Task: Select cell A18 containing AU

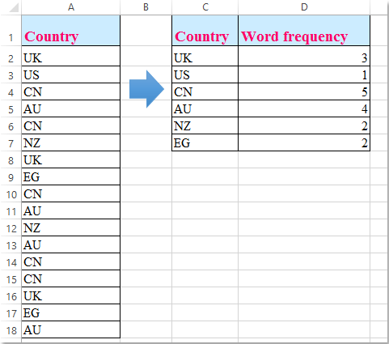Action: (x=71, y=329)
